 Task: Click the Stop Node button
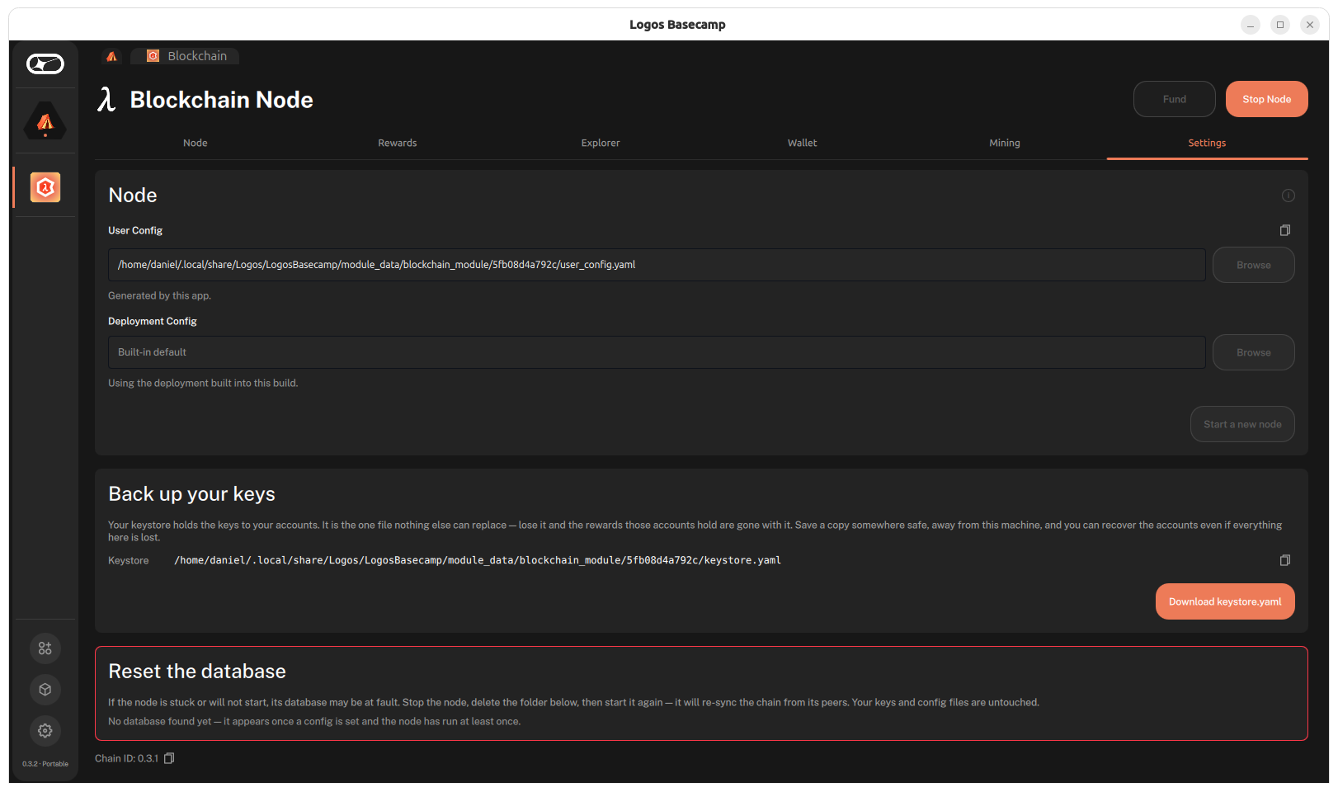click(1267, 99)
